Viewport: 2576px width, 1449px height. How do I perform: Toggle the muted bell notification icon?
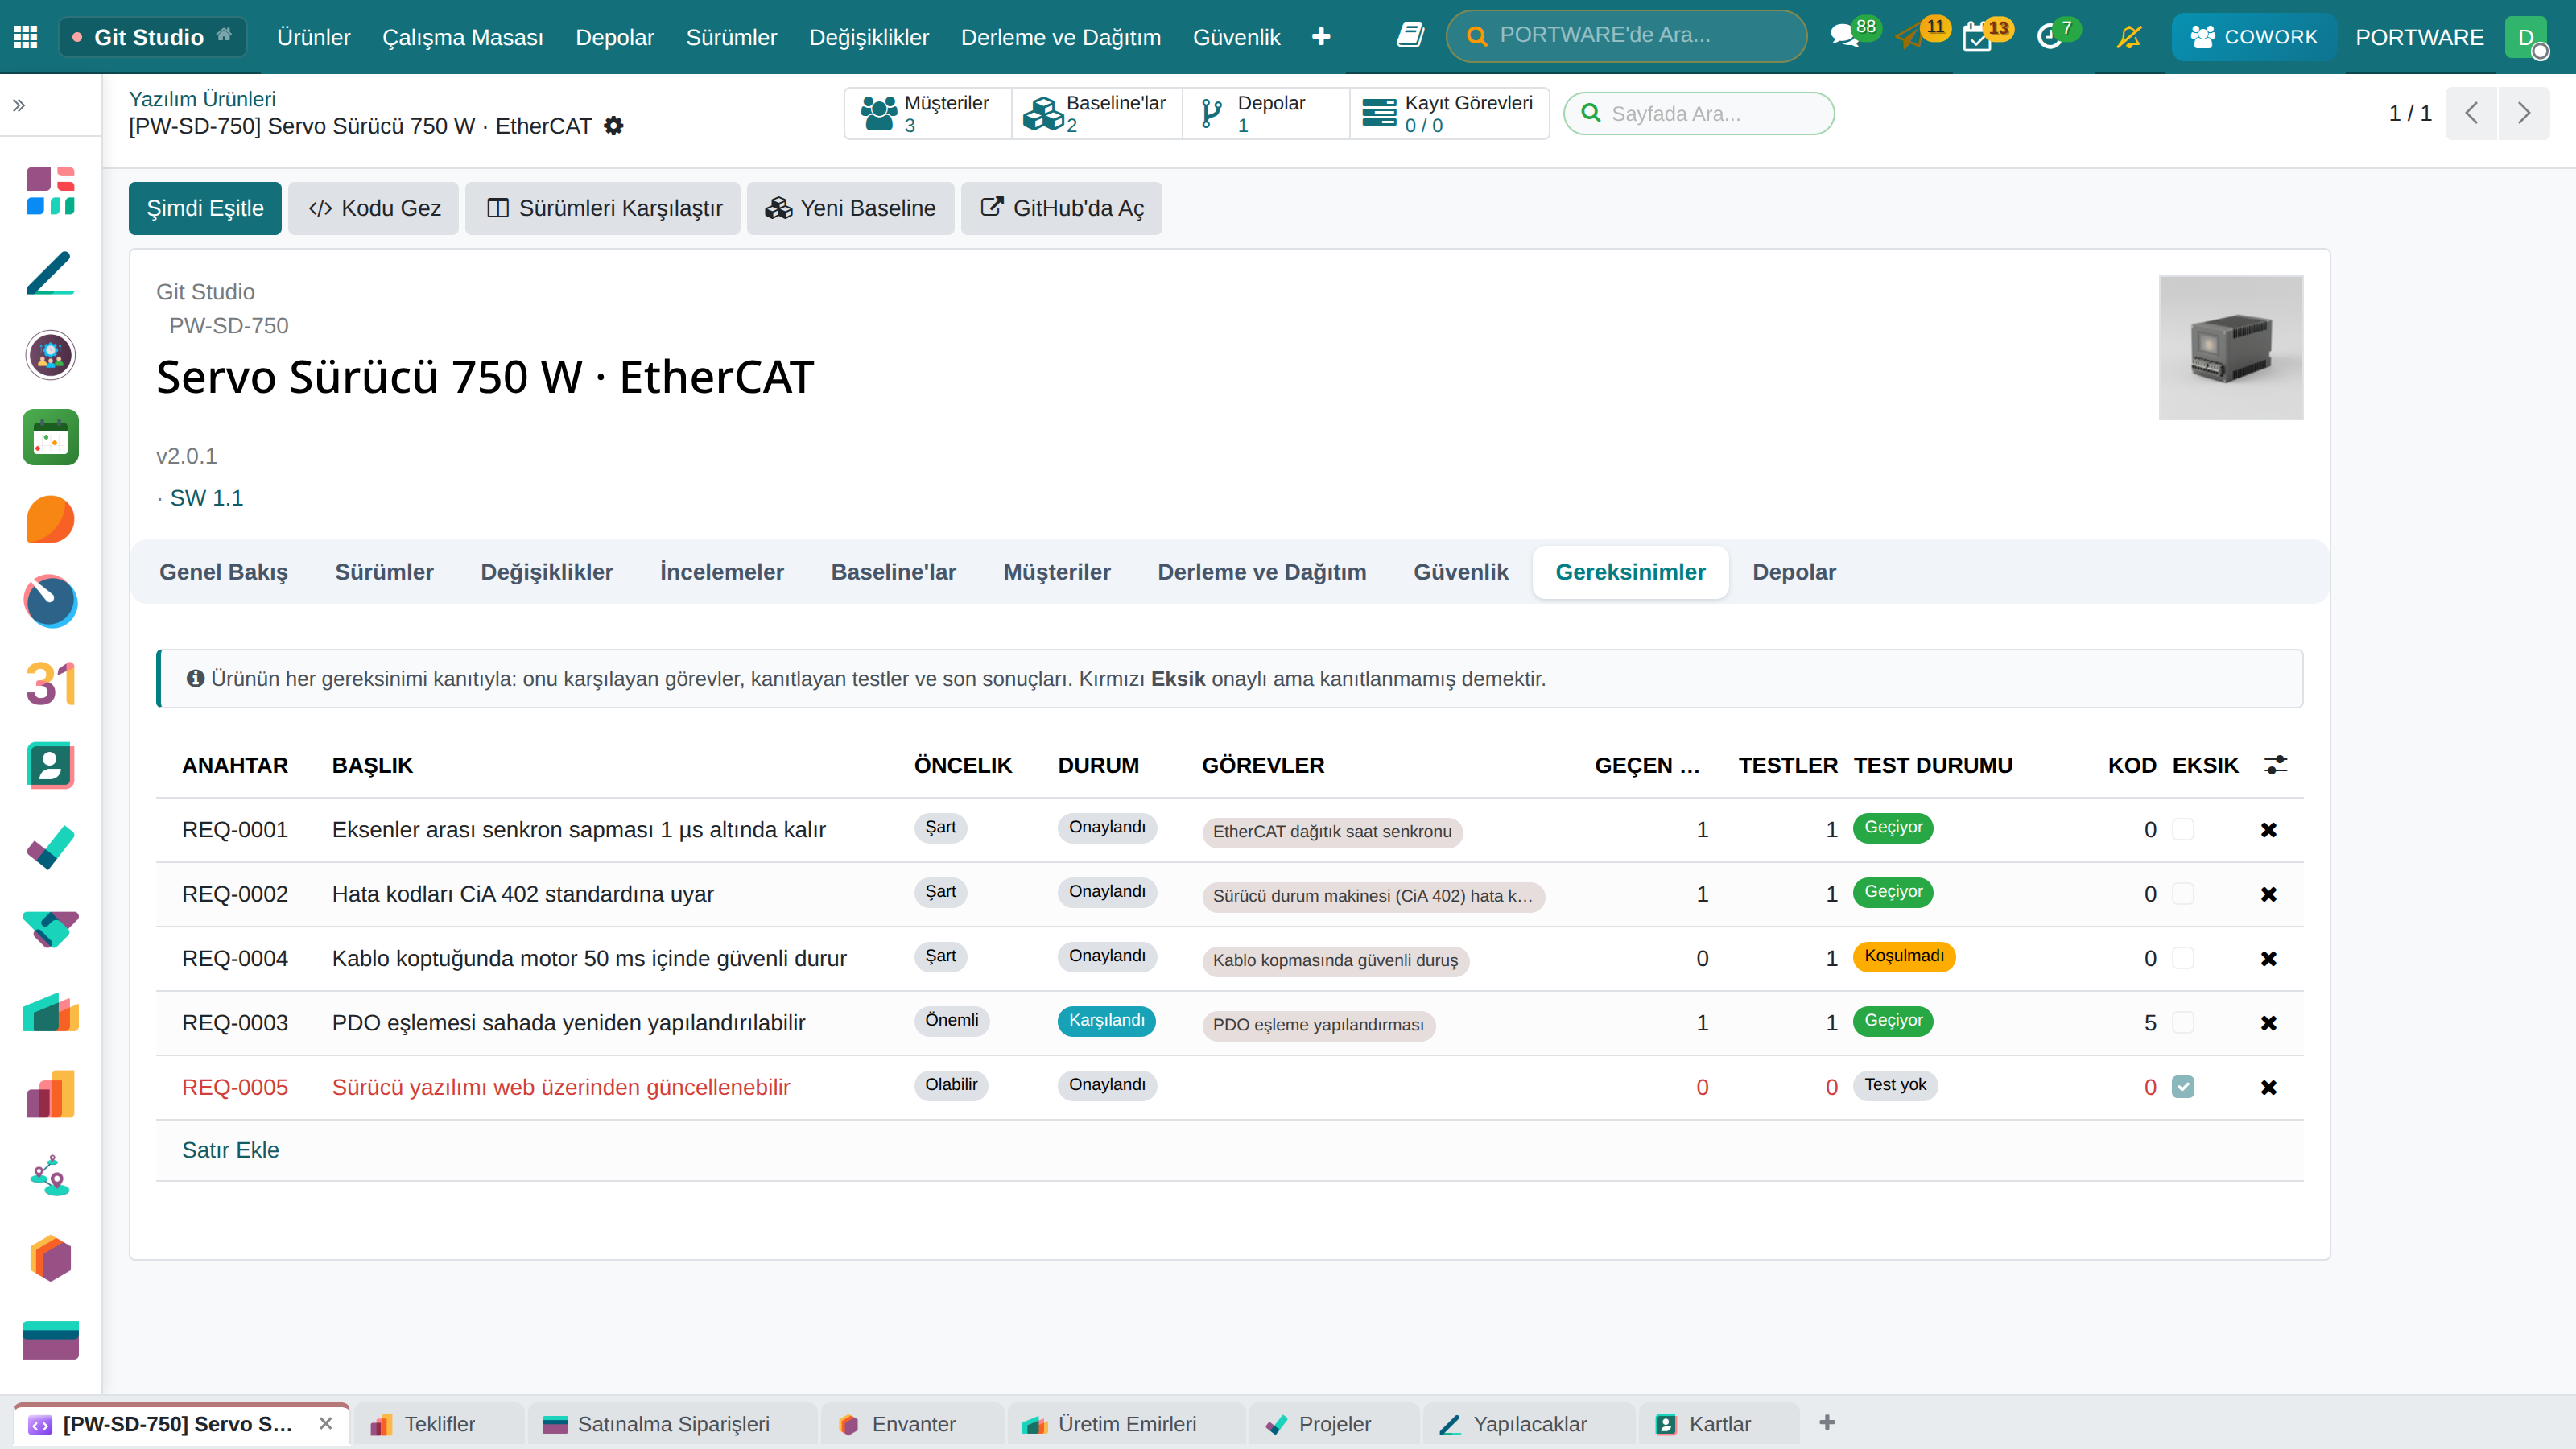(x=2129, y=37)
